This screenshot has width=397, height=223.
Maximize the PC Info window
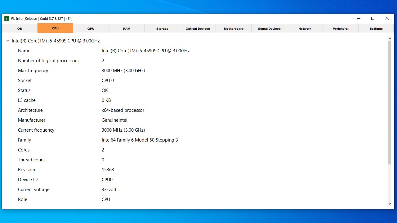coord(373,18)
